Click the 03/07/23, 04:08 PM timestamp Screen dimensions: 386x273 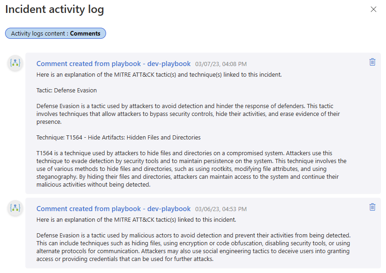[x=220, y=64]
